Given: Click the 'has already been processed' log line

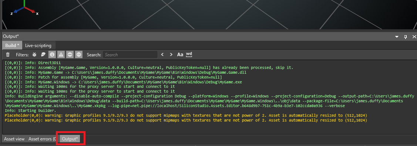Looking at the screenshot, I should coord(149,68).
